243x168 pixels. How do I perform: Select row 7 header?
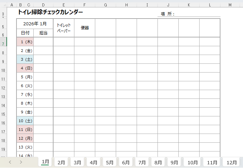tap(3, 44)
